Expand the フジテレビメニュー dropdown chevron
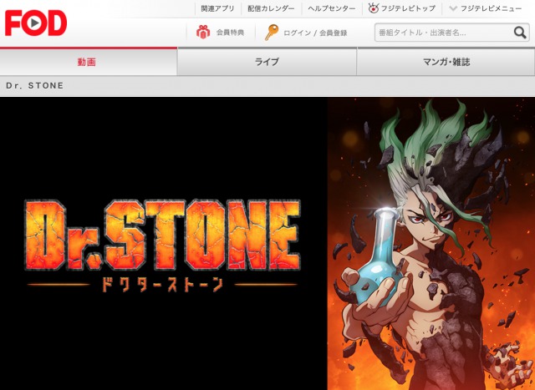Screen dimensions: 535x390 [453, 8]
